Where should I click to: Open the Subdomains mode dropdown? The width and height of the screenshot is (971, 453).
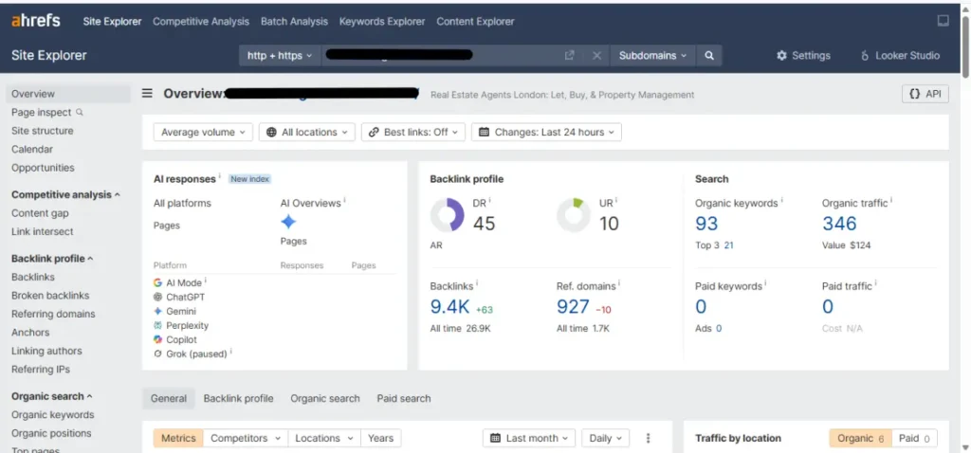click(652, 56)
